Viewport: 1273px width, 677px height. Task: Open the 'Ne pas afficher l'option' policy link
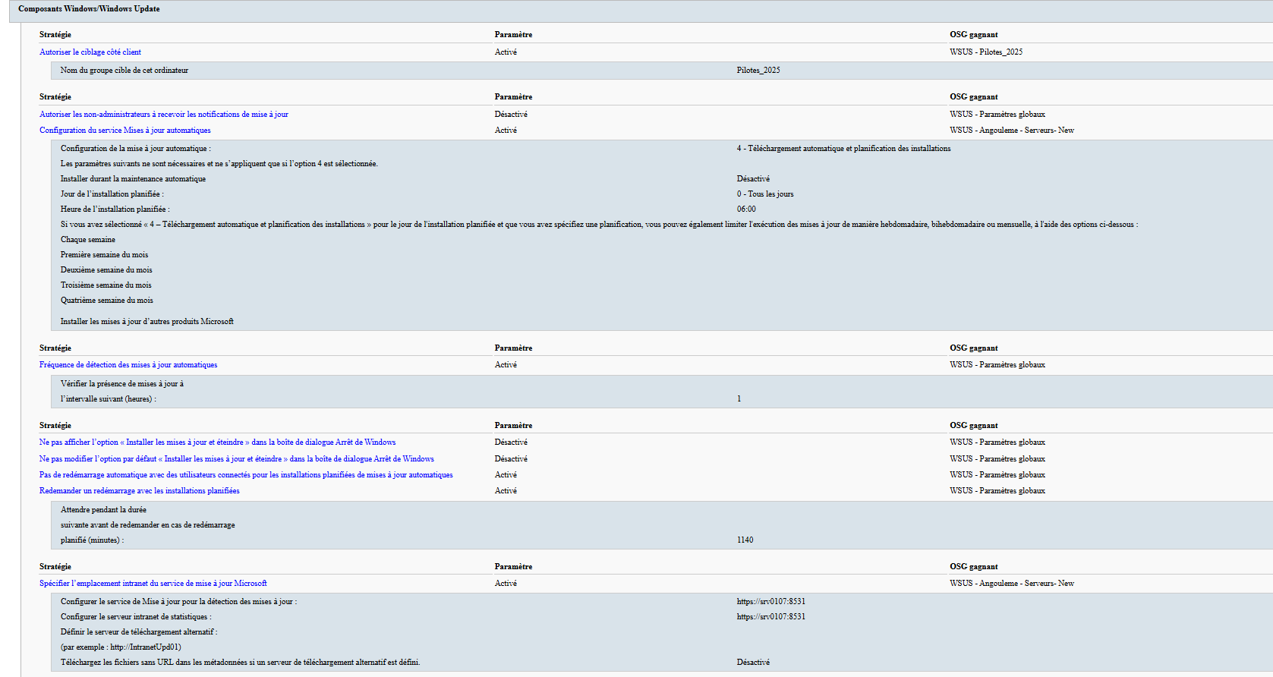click(218, 442)
